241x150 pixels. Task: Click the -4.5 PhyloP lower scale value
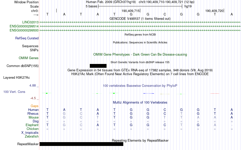(x=33, y=98)
